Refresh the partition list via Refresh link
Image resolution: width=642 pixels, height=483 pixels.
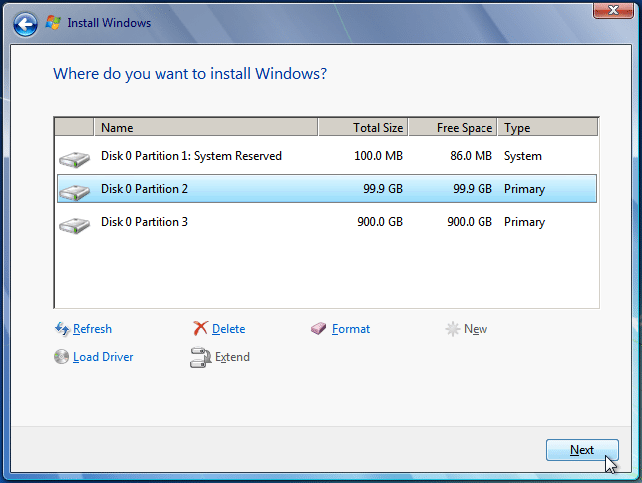point(92,329)
